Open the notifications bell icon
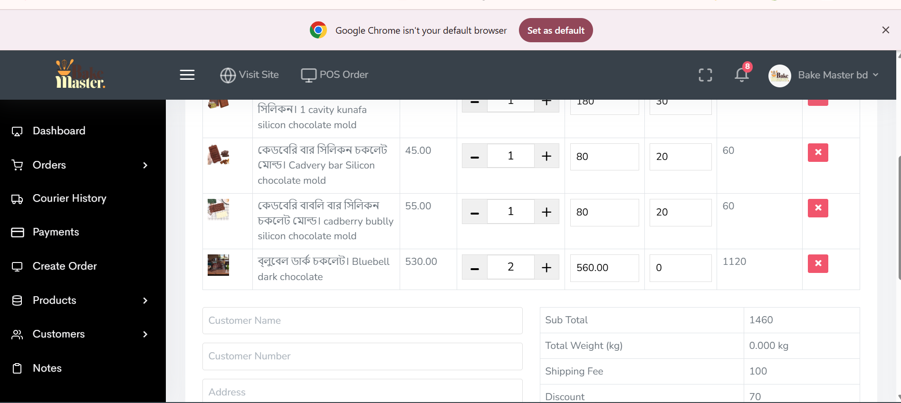Image resolution: width=901 pixels, height=403 pixels. pos(741,75)
